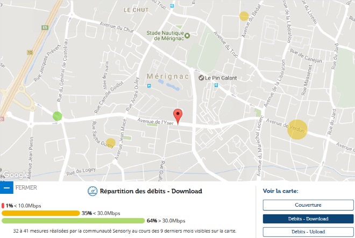Click the 'Rue Massenet' street label
355x238 pixels.
click(307, 80)
